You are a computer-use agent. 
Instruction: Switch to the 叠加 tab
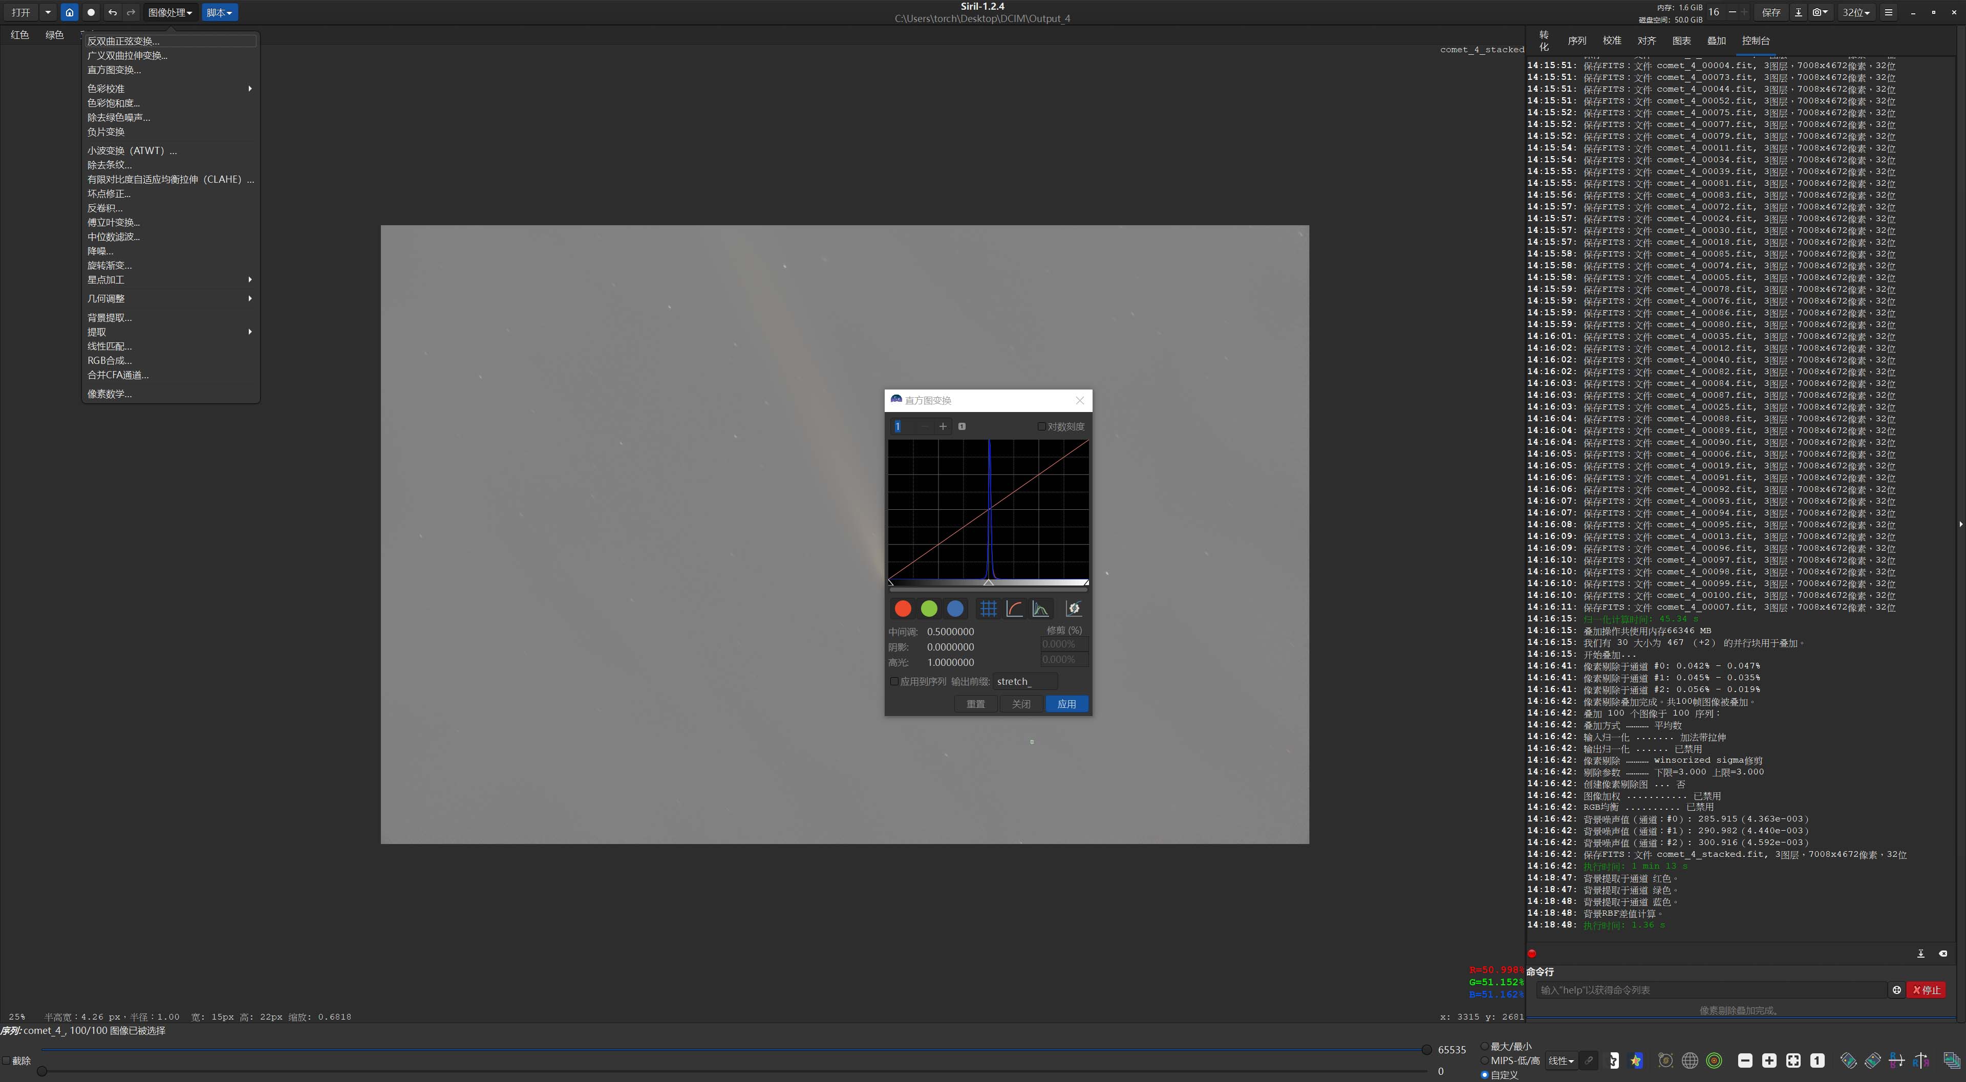1717,40
